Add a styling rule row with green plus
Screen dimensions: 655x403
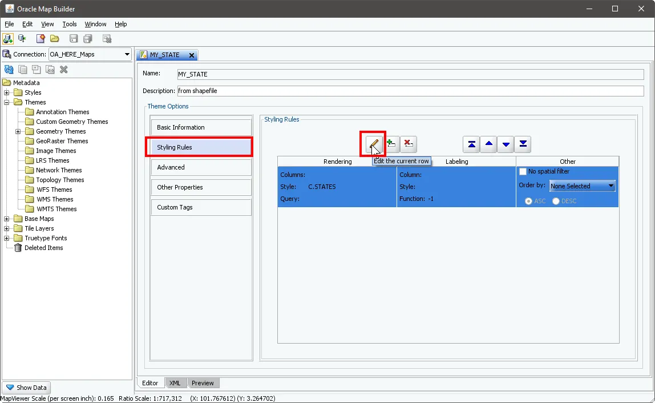[x=391, y=144]
